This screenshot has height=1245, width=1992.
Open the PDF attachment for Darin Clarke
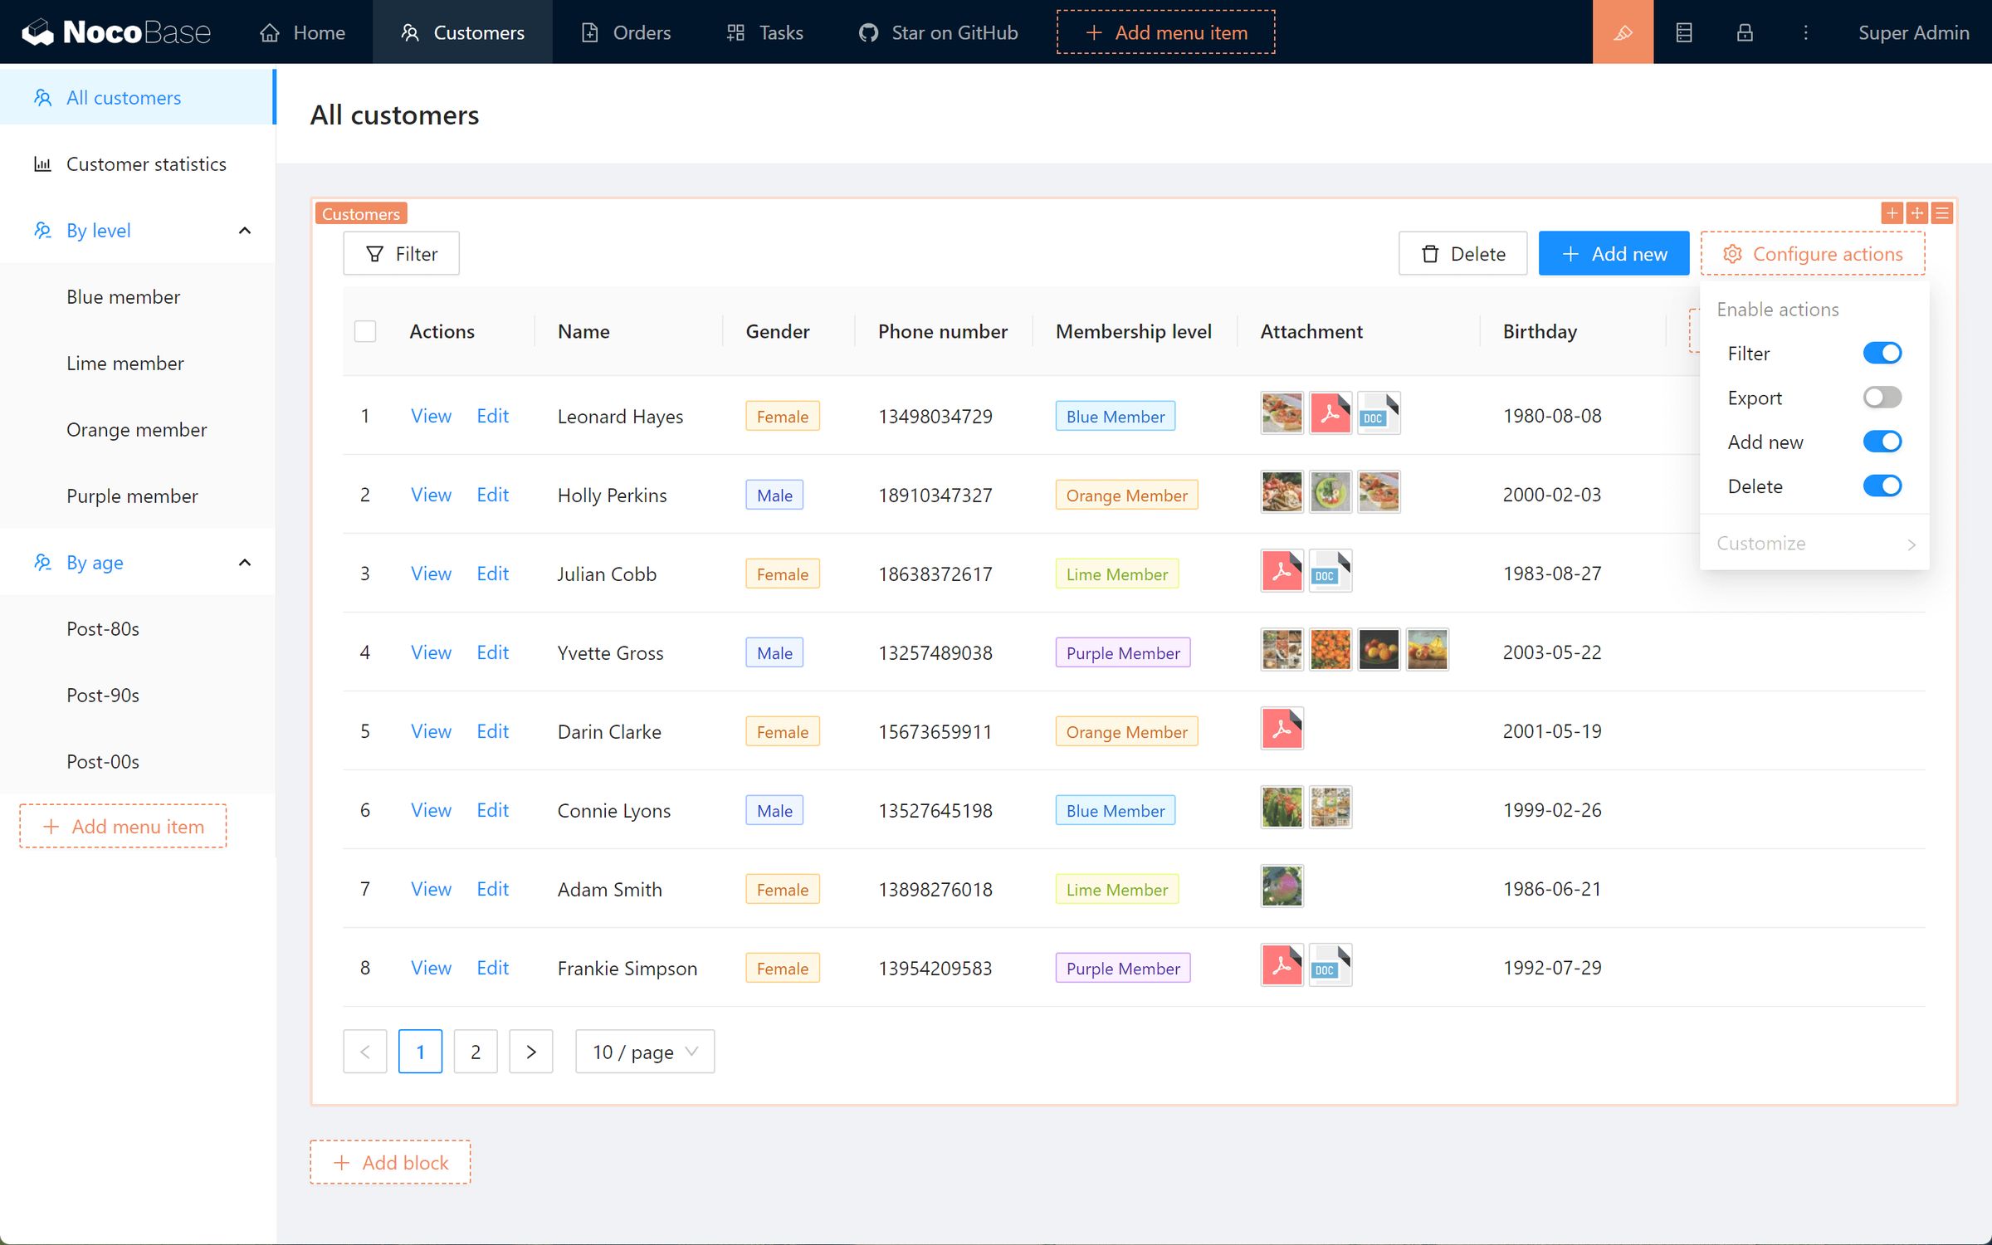coord(1281,728)
